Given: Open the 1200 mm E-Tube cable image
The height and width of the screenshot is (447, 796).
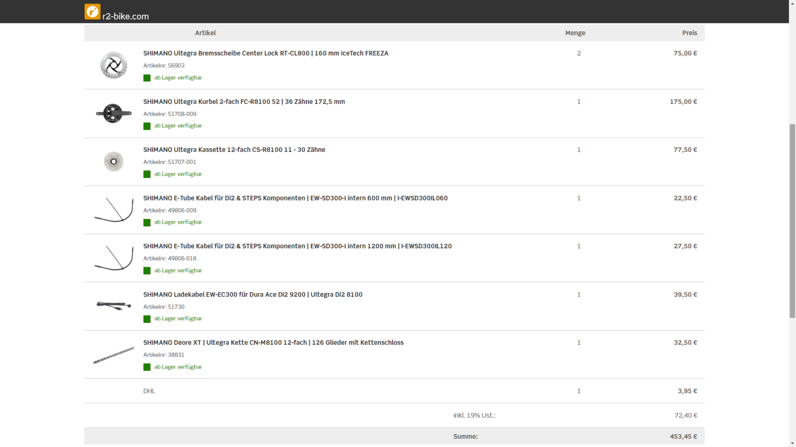Looking at the screenshot, I should click(113, 258).
